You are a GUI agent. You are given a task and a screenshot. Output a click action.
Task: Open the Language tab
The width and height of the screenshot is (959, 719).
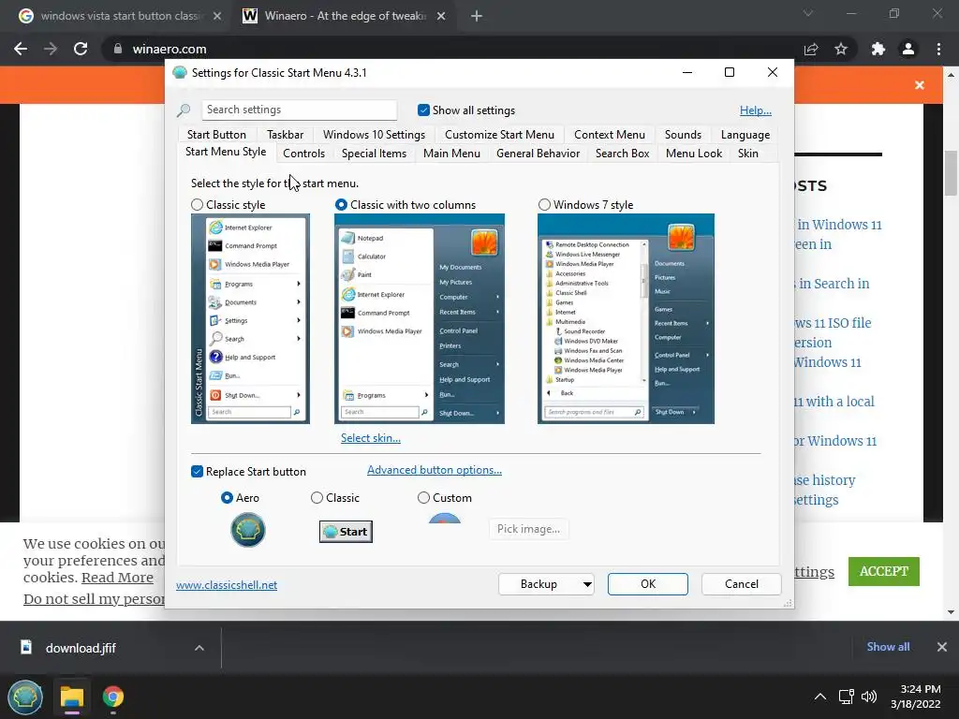(x=745, y=135)
